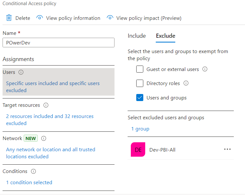Open the 1 group link
245x196 pixels.
[x=140, y=129]
